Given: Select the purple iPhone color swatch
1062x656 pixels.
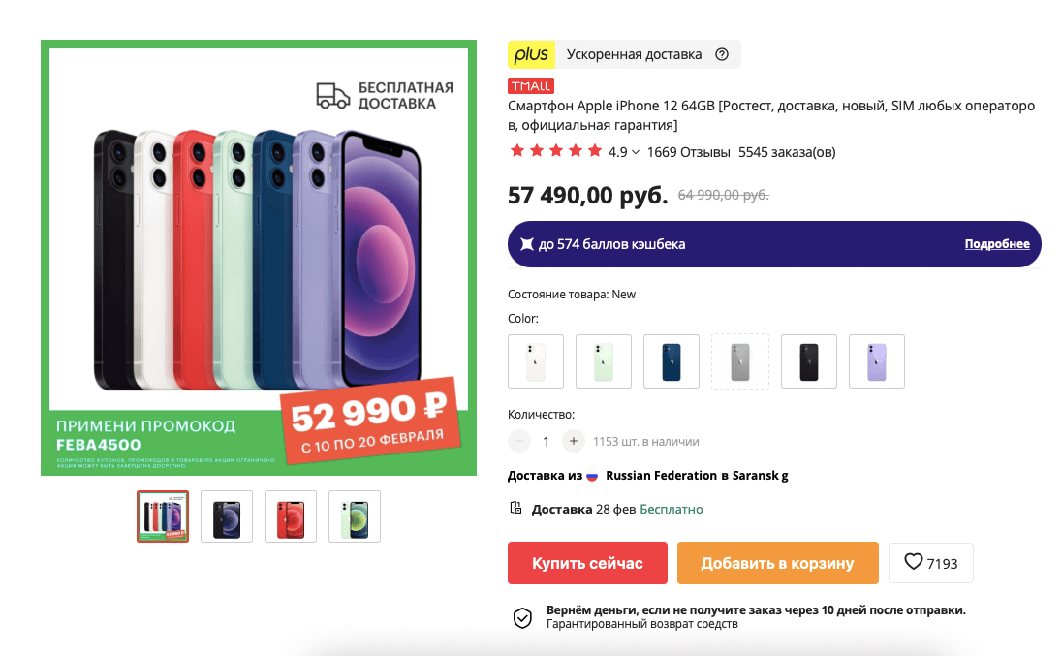Looking at the screenshot, I should (x=876, y=360).
